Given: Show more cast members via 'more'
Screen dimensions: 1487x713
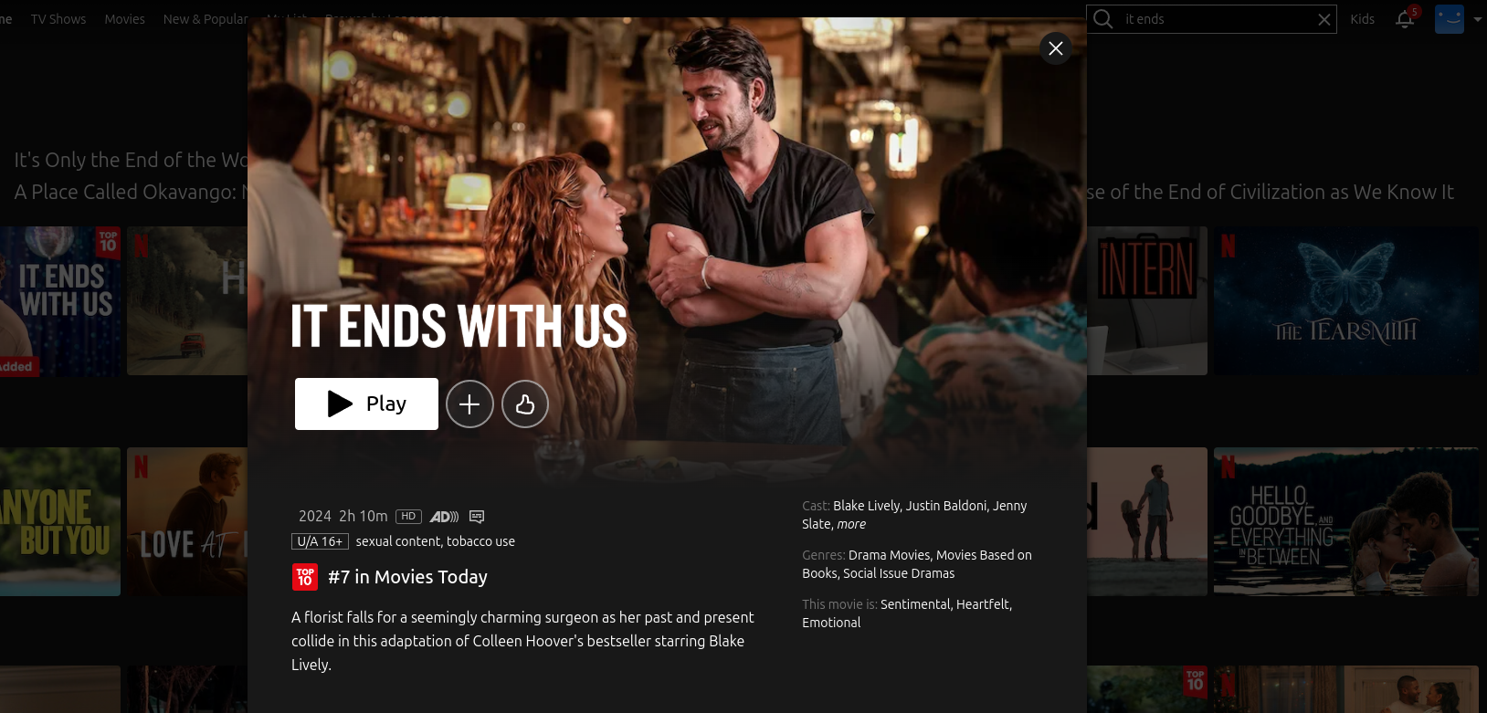Looking at the screenshot, I should 851,524.
